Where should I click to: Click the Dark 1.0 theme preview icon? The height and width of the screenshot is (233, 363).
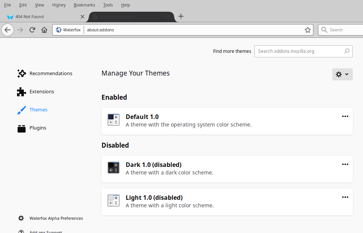click(114, 168)
